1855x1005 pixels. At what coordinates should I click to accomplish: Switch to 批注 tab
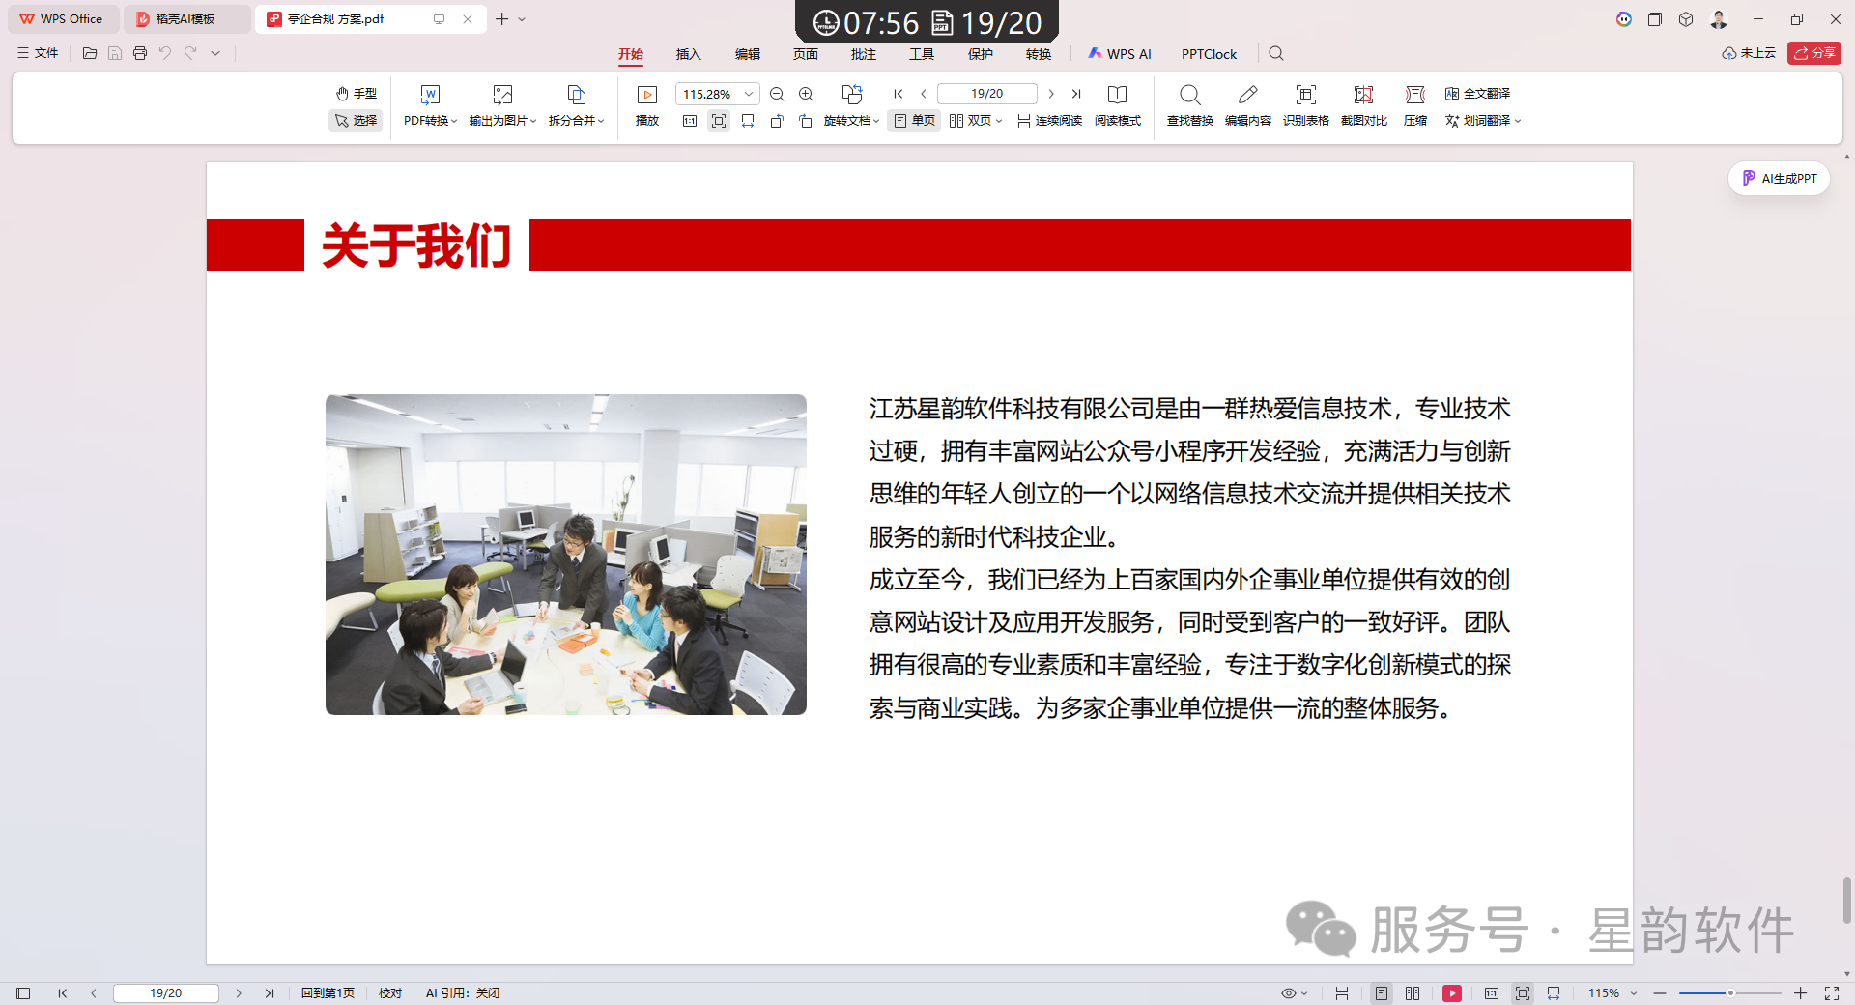click(x=863, y=54)
